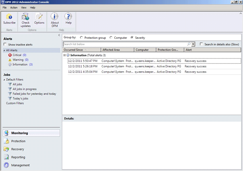This screenshot has height=171, width=243.
Task: Open the Options ribbon button
Action: click(x=39, y=19)
